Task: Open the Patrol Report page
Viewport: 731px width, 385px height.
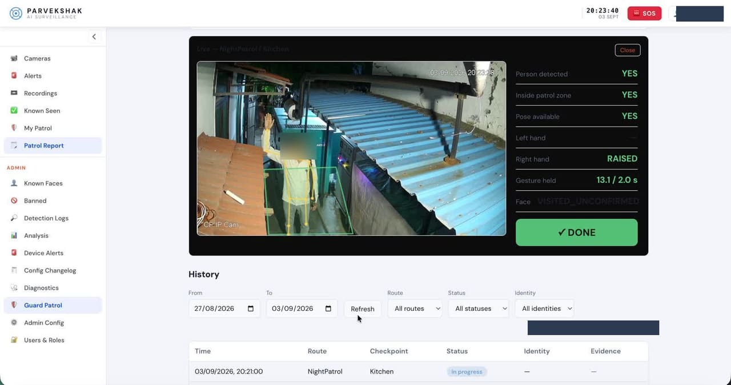Action: [53, 146]
